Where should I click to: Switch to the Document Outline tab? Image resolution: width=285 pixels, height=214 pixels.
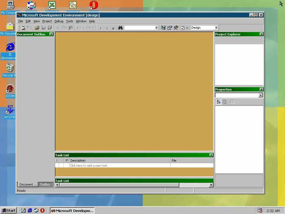coord(28,184)
